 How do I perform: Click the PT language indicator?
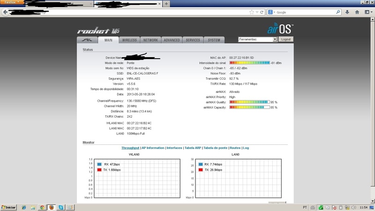click(305, 207)
